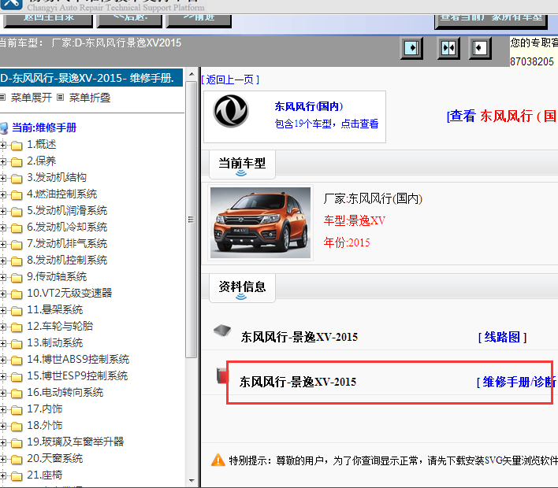The image size is (558, 488).
Task: Click the gray book icon beside 线路图 row
Action: tap(222, 331)
